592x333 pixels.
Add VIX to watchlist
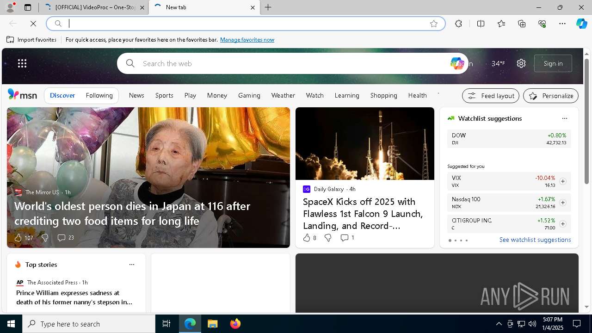(x=563, y=181)
